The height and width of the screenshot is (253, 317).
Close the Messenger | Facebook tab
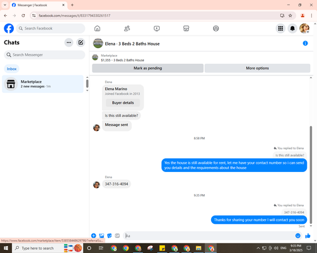[63, 5]
